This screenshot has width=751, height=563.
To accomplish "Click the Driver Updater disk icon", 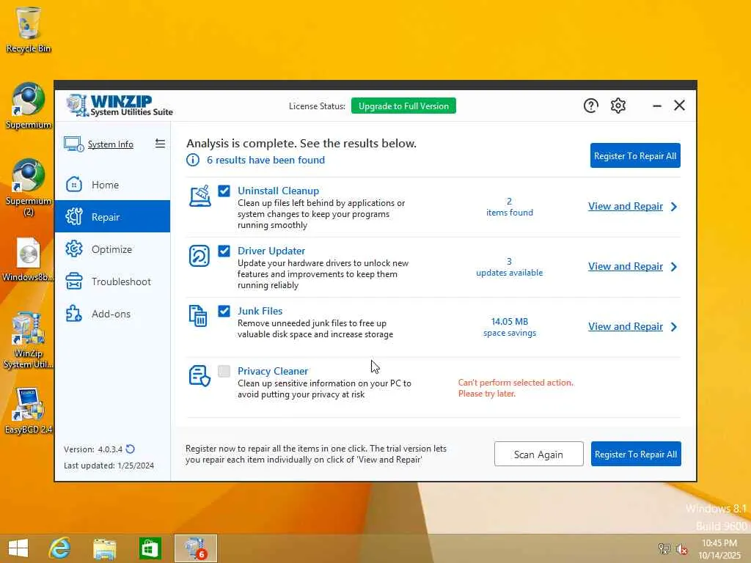I will pos(199,256).
